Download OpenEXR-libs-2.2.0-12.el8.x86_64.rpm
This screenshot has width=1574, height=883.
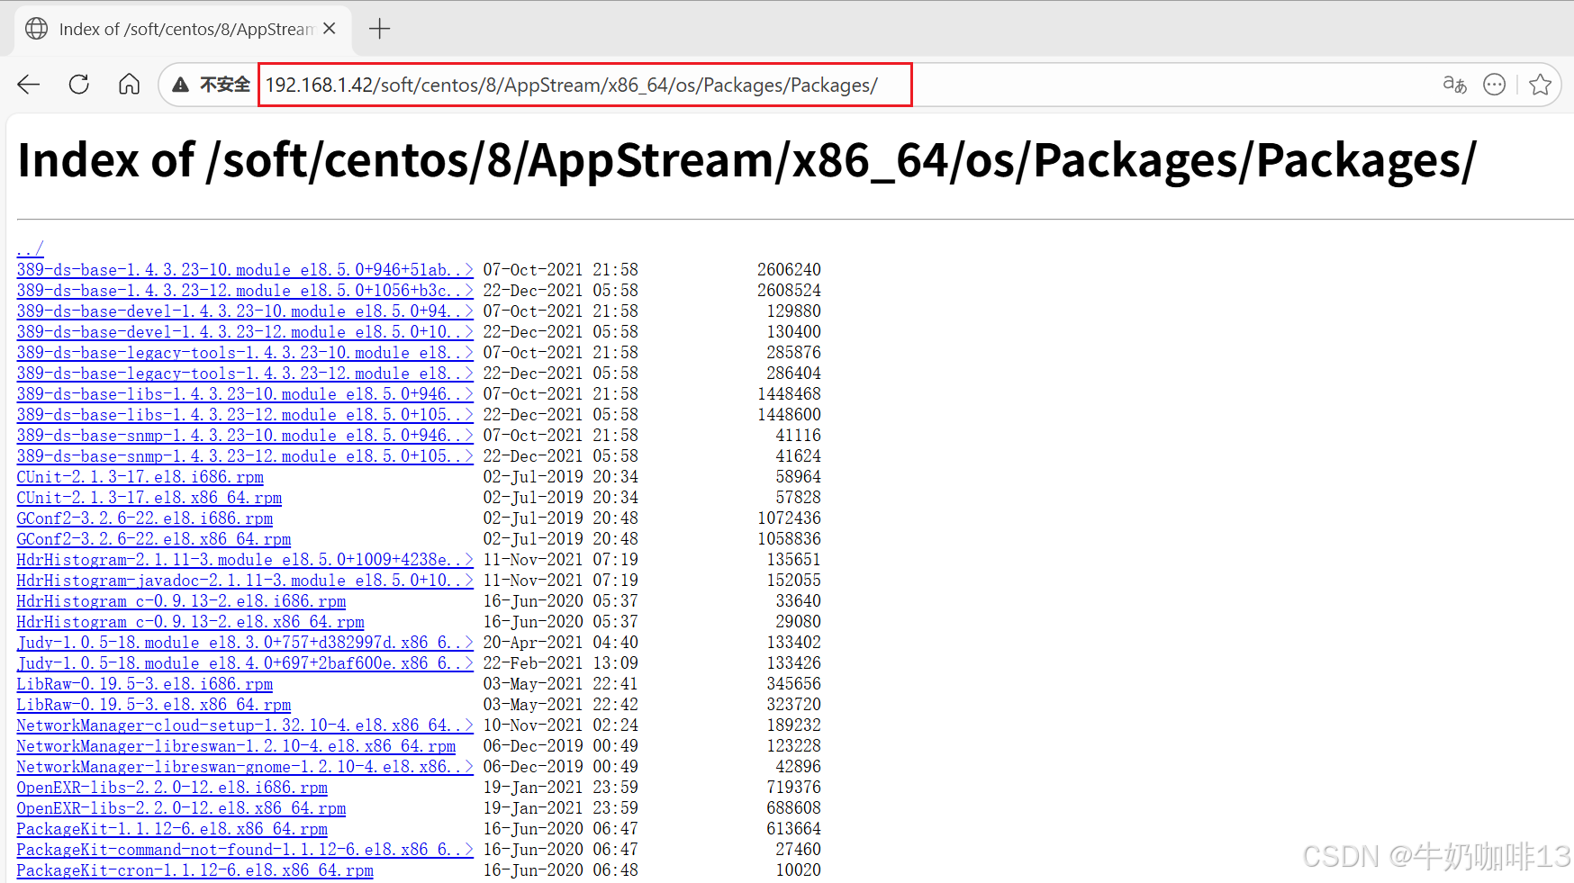(181, 808)
